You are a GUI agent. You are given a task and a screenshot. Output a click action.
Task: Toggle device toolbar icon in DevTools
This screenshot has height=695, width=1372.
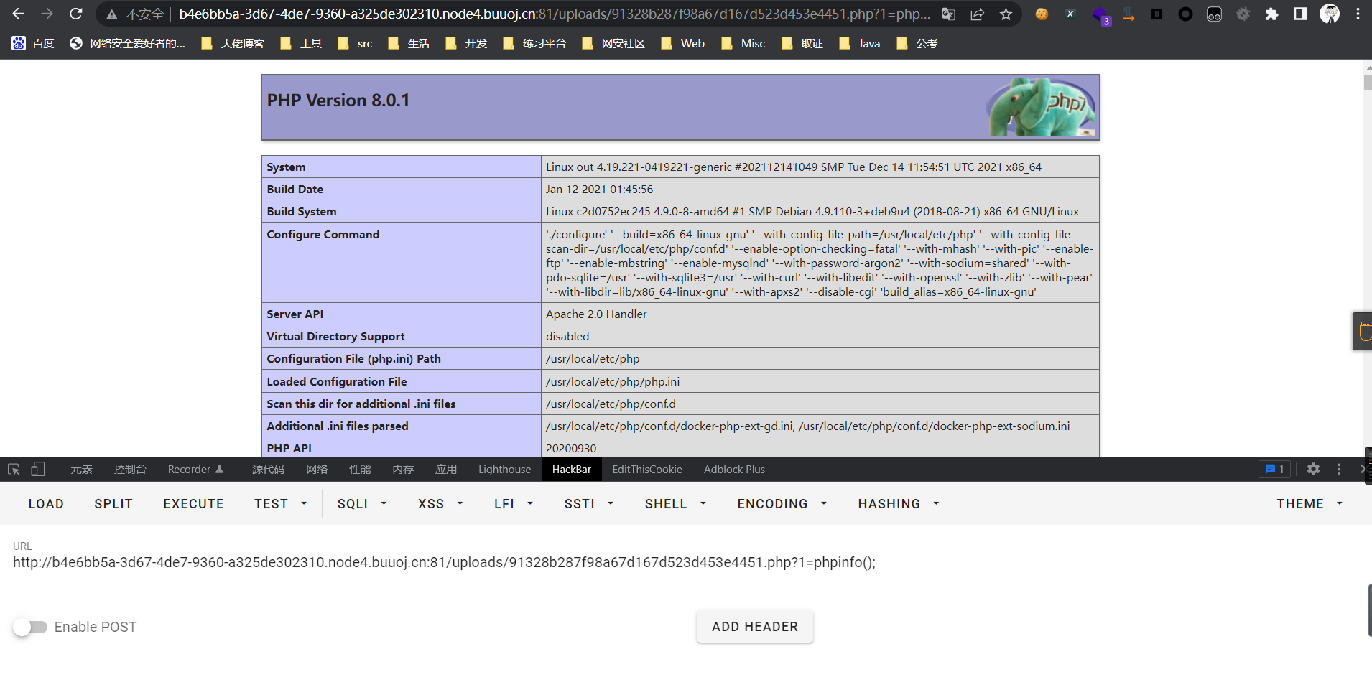pyautogui.click(x=37, y=469)
